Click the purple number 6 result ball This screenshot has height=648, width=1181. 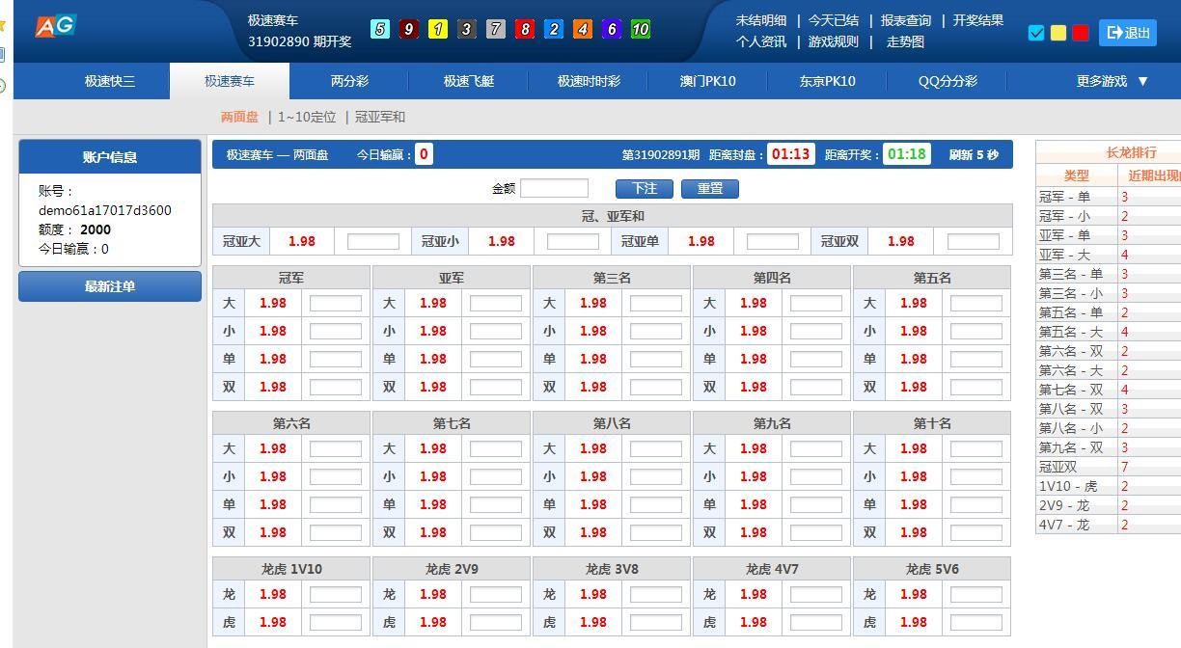click(x=612, y=29)
